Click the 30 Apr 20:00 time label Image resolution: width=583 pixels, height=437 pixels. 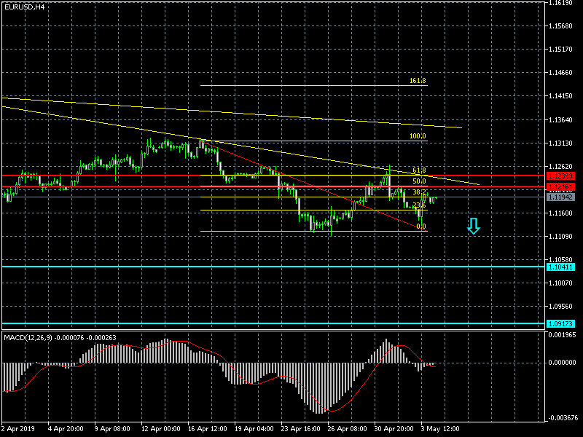394,428
